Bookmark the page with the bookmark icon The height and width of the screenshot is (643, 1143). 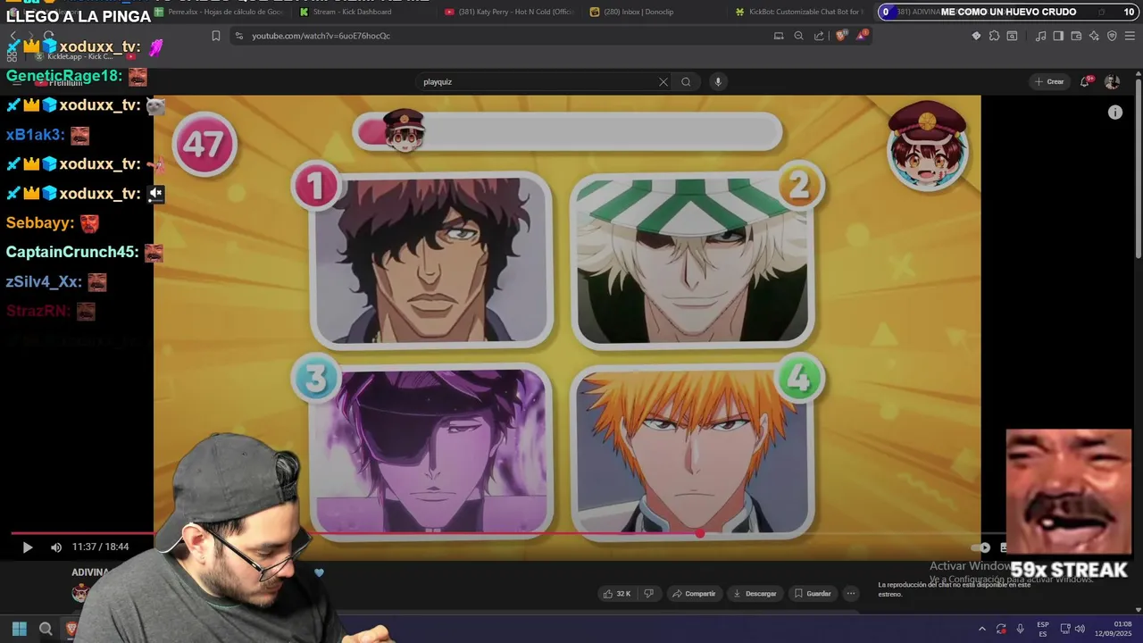[216, 36]
